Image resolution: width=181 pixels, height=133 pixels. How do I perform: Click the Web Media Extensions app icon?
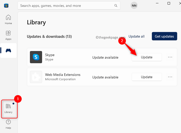tap(36, 77)
